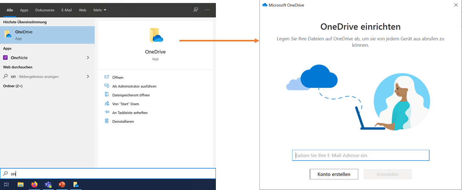Close the Microsoft OneDrive setup window
Viewport: 462px width, 190px height.
(x=456, y=4)
